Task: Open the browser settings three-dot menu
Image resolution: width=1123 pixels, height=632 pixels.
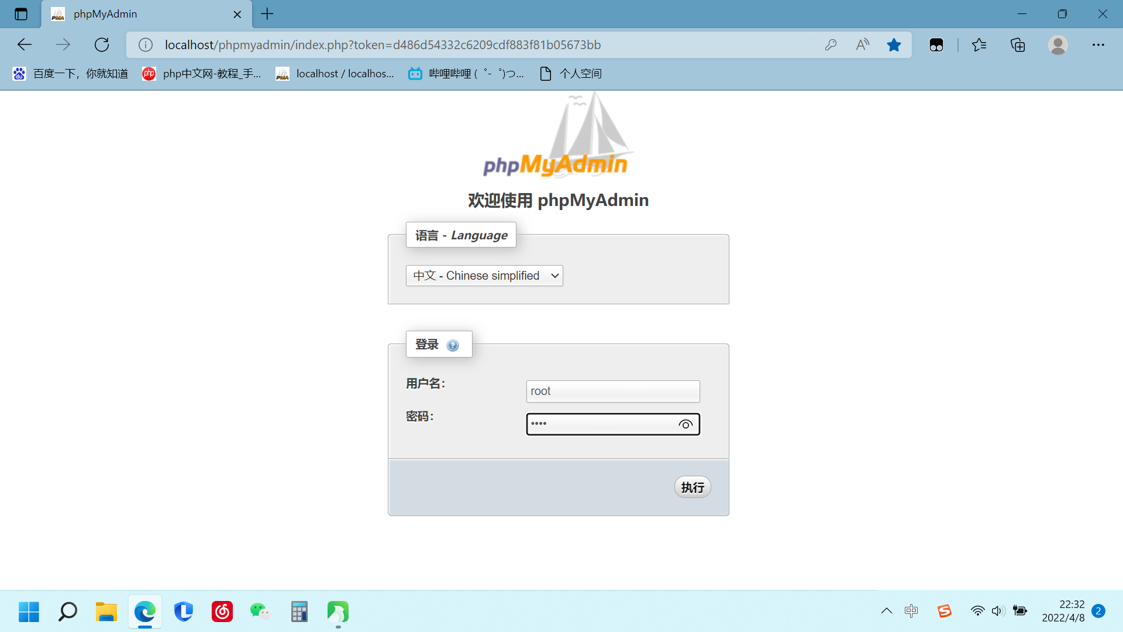Action: click(x=1098, y=45)
